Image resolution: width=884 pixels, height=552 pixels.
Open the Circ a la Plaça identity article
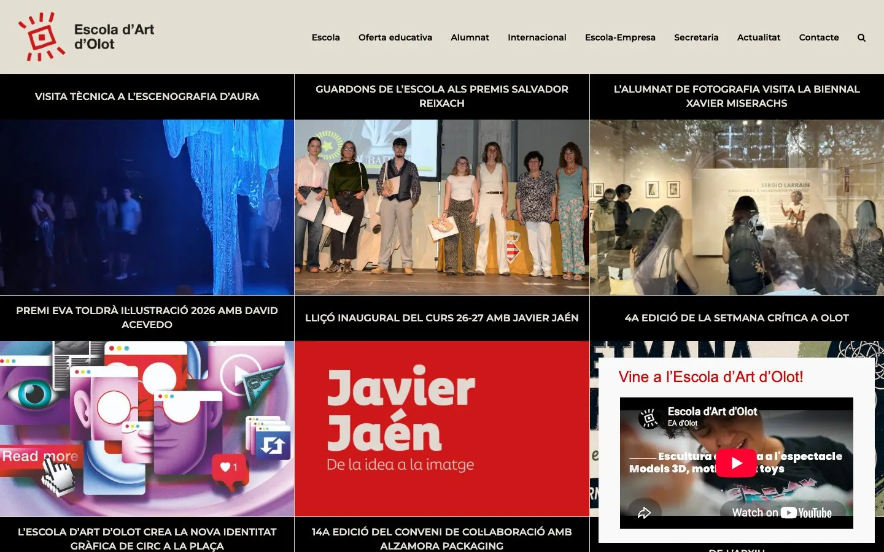tap(147, 539)
